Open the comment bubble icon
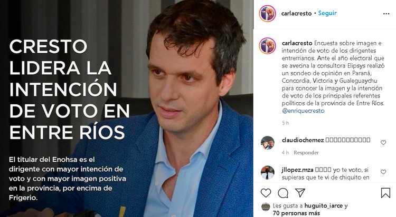The image size is (396, 217). 283,193
